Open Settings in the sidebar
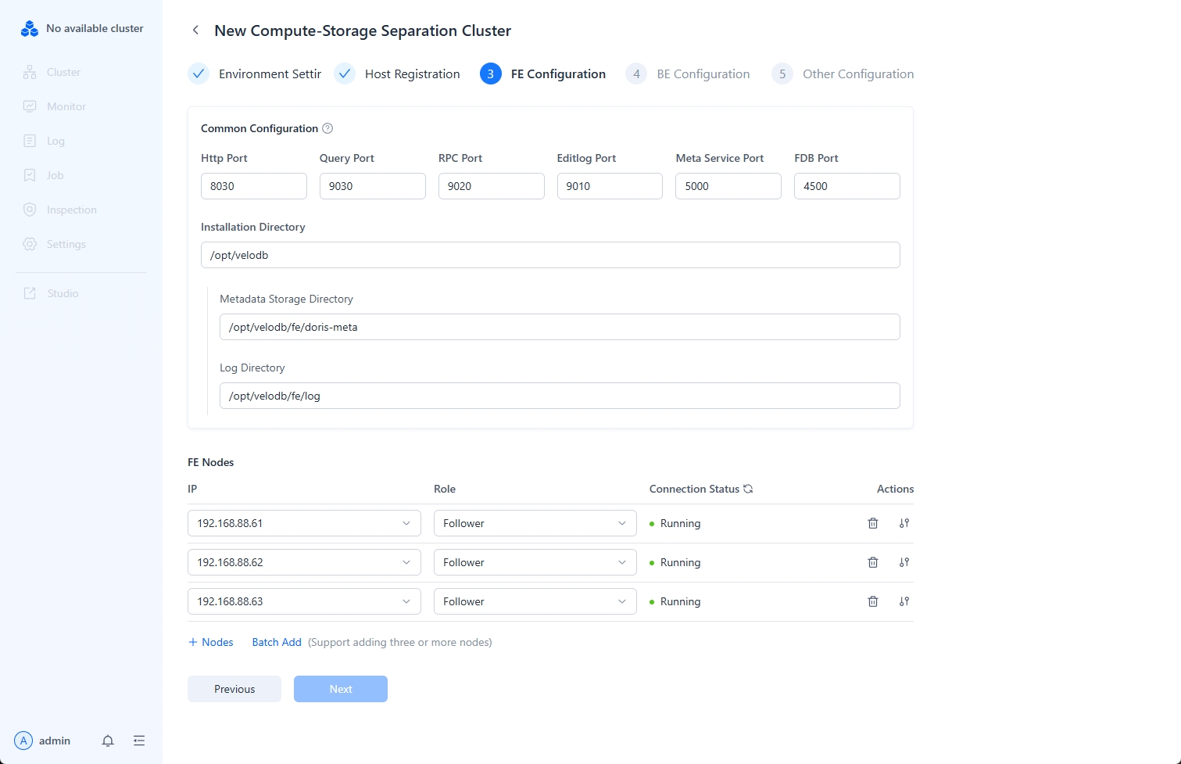This screenshot has height=764, width=1181. [66, 244]
